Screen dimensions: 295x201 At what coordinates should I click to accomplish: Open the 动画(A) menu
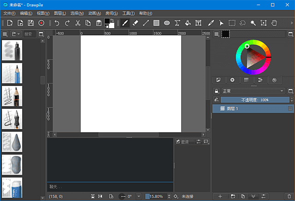click(94, 13)
